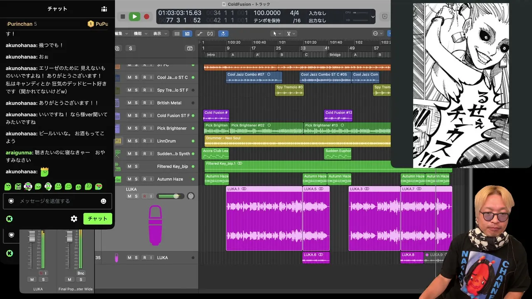Expand the LCD display mode chevron
This screenshot has height=299, width=532.
pyautogui.click(x=373, y=17)
